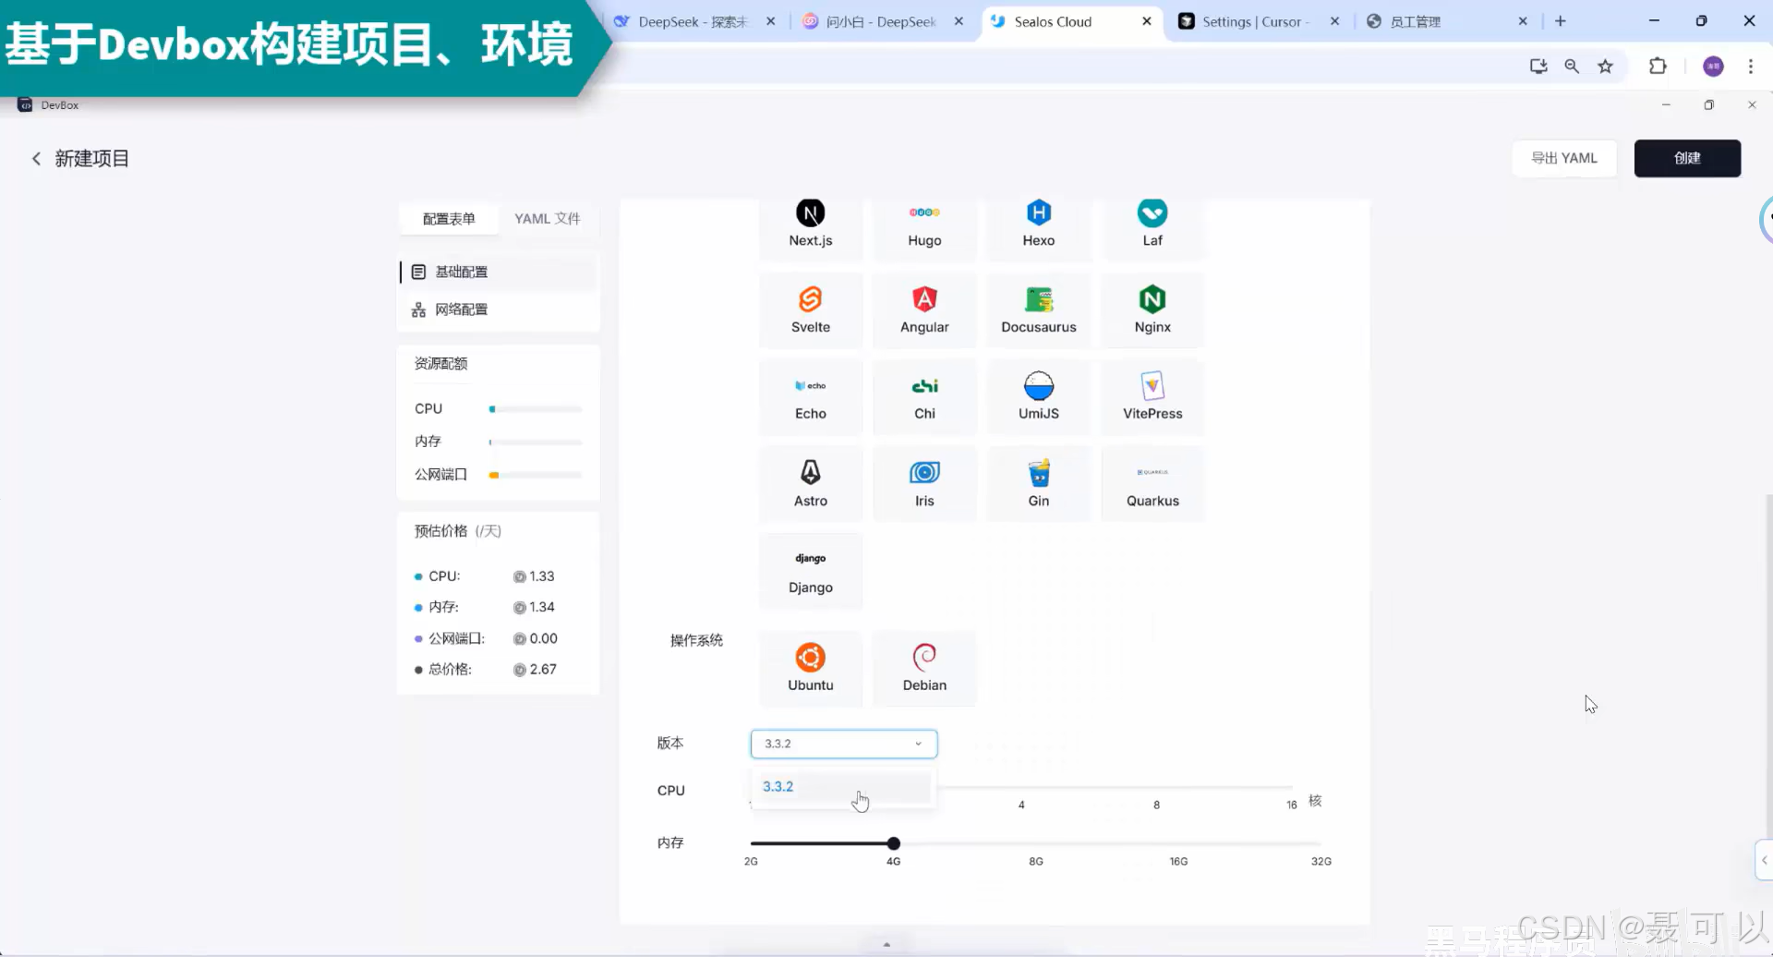The image size is (1773, 957).
Task: Select the Laf framework icon
Action: click(1152, 212)
